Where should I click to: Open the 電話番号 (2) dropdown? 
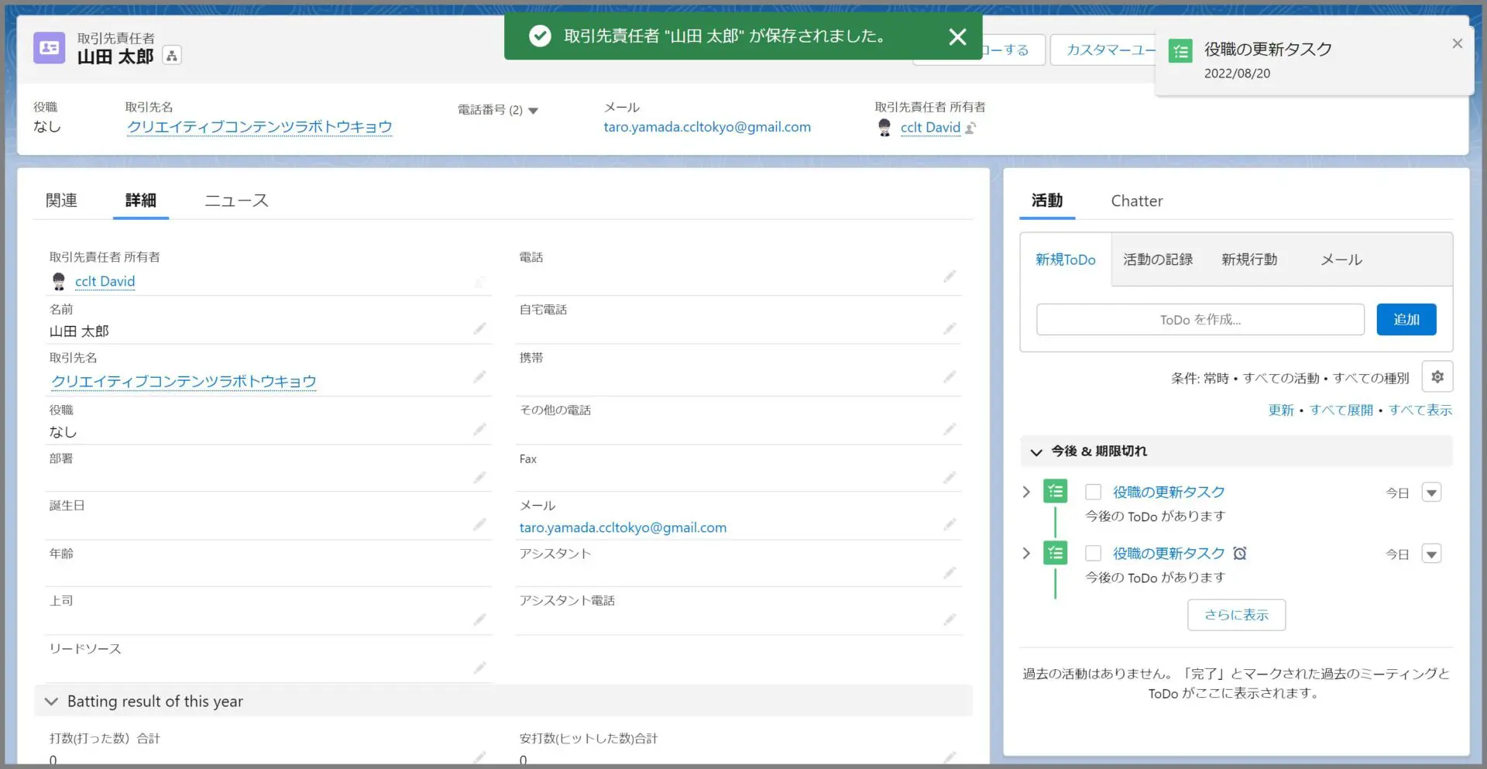(533, 111)
